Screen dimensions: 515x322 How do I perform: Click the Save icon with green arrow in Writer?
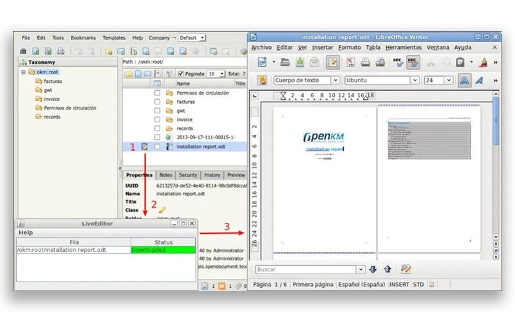(x=299, y=62)
